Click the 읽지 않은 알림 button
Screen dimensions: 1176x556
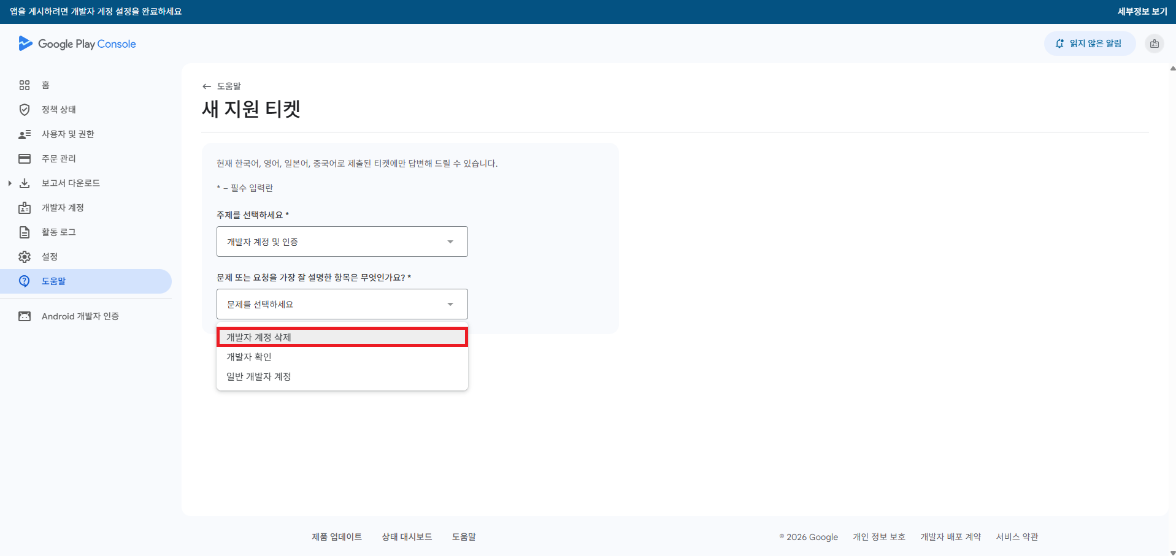[x=1090, y=44]
